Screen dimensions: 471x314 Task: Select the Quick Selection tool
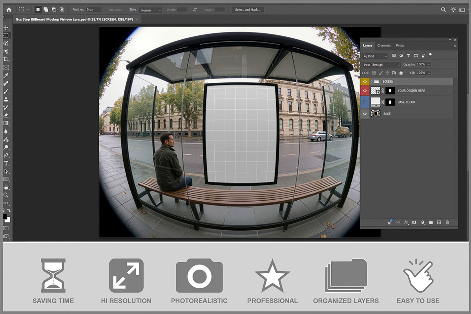6,44
